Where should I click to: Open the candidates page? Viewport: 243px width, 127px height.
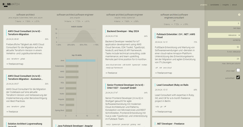(x=215, y=5)
